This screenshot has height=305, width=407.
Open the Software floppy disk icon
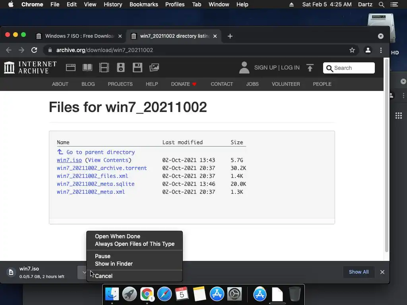pyautogui.click(x=137, y=68)
